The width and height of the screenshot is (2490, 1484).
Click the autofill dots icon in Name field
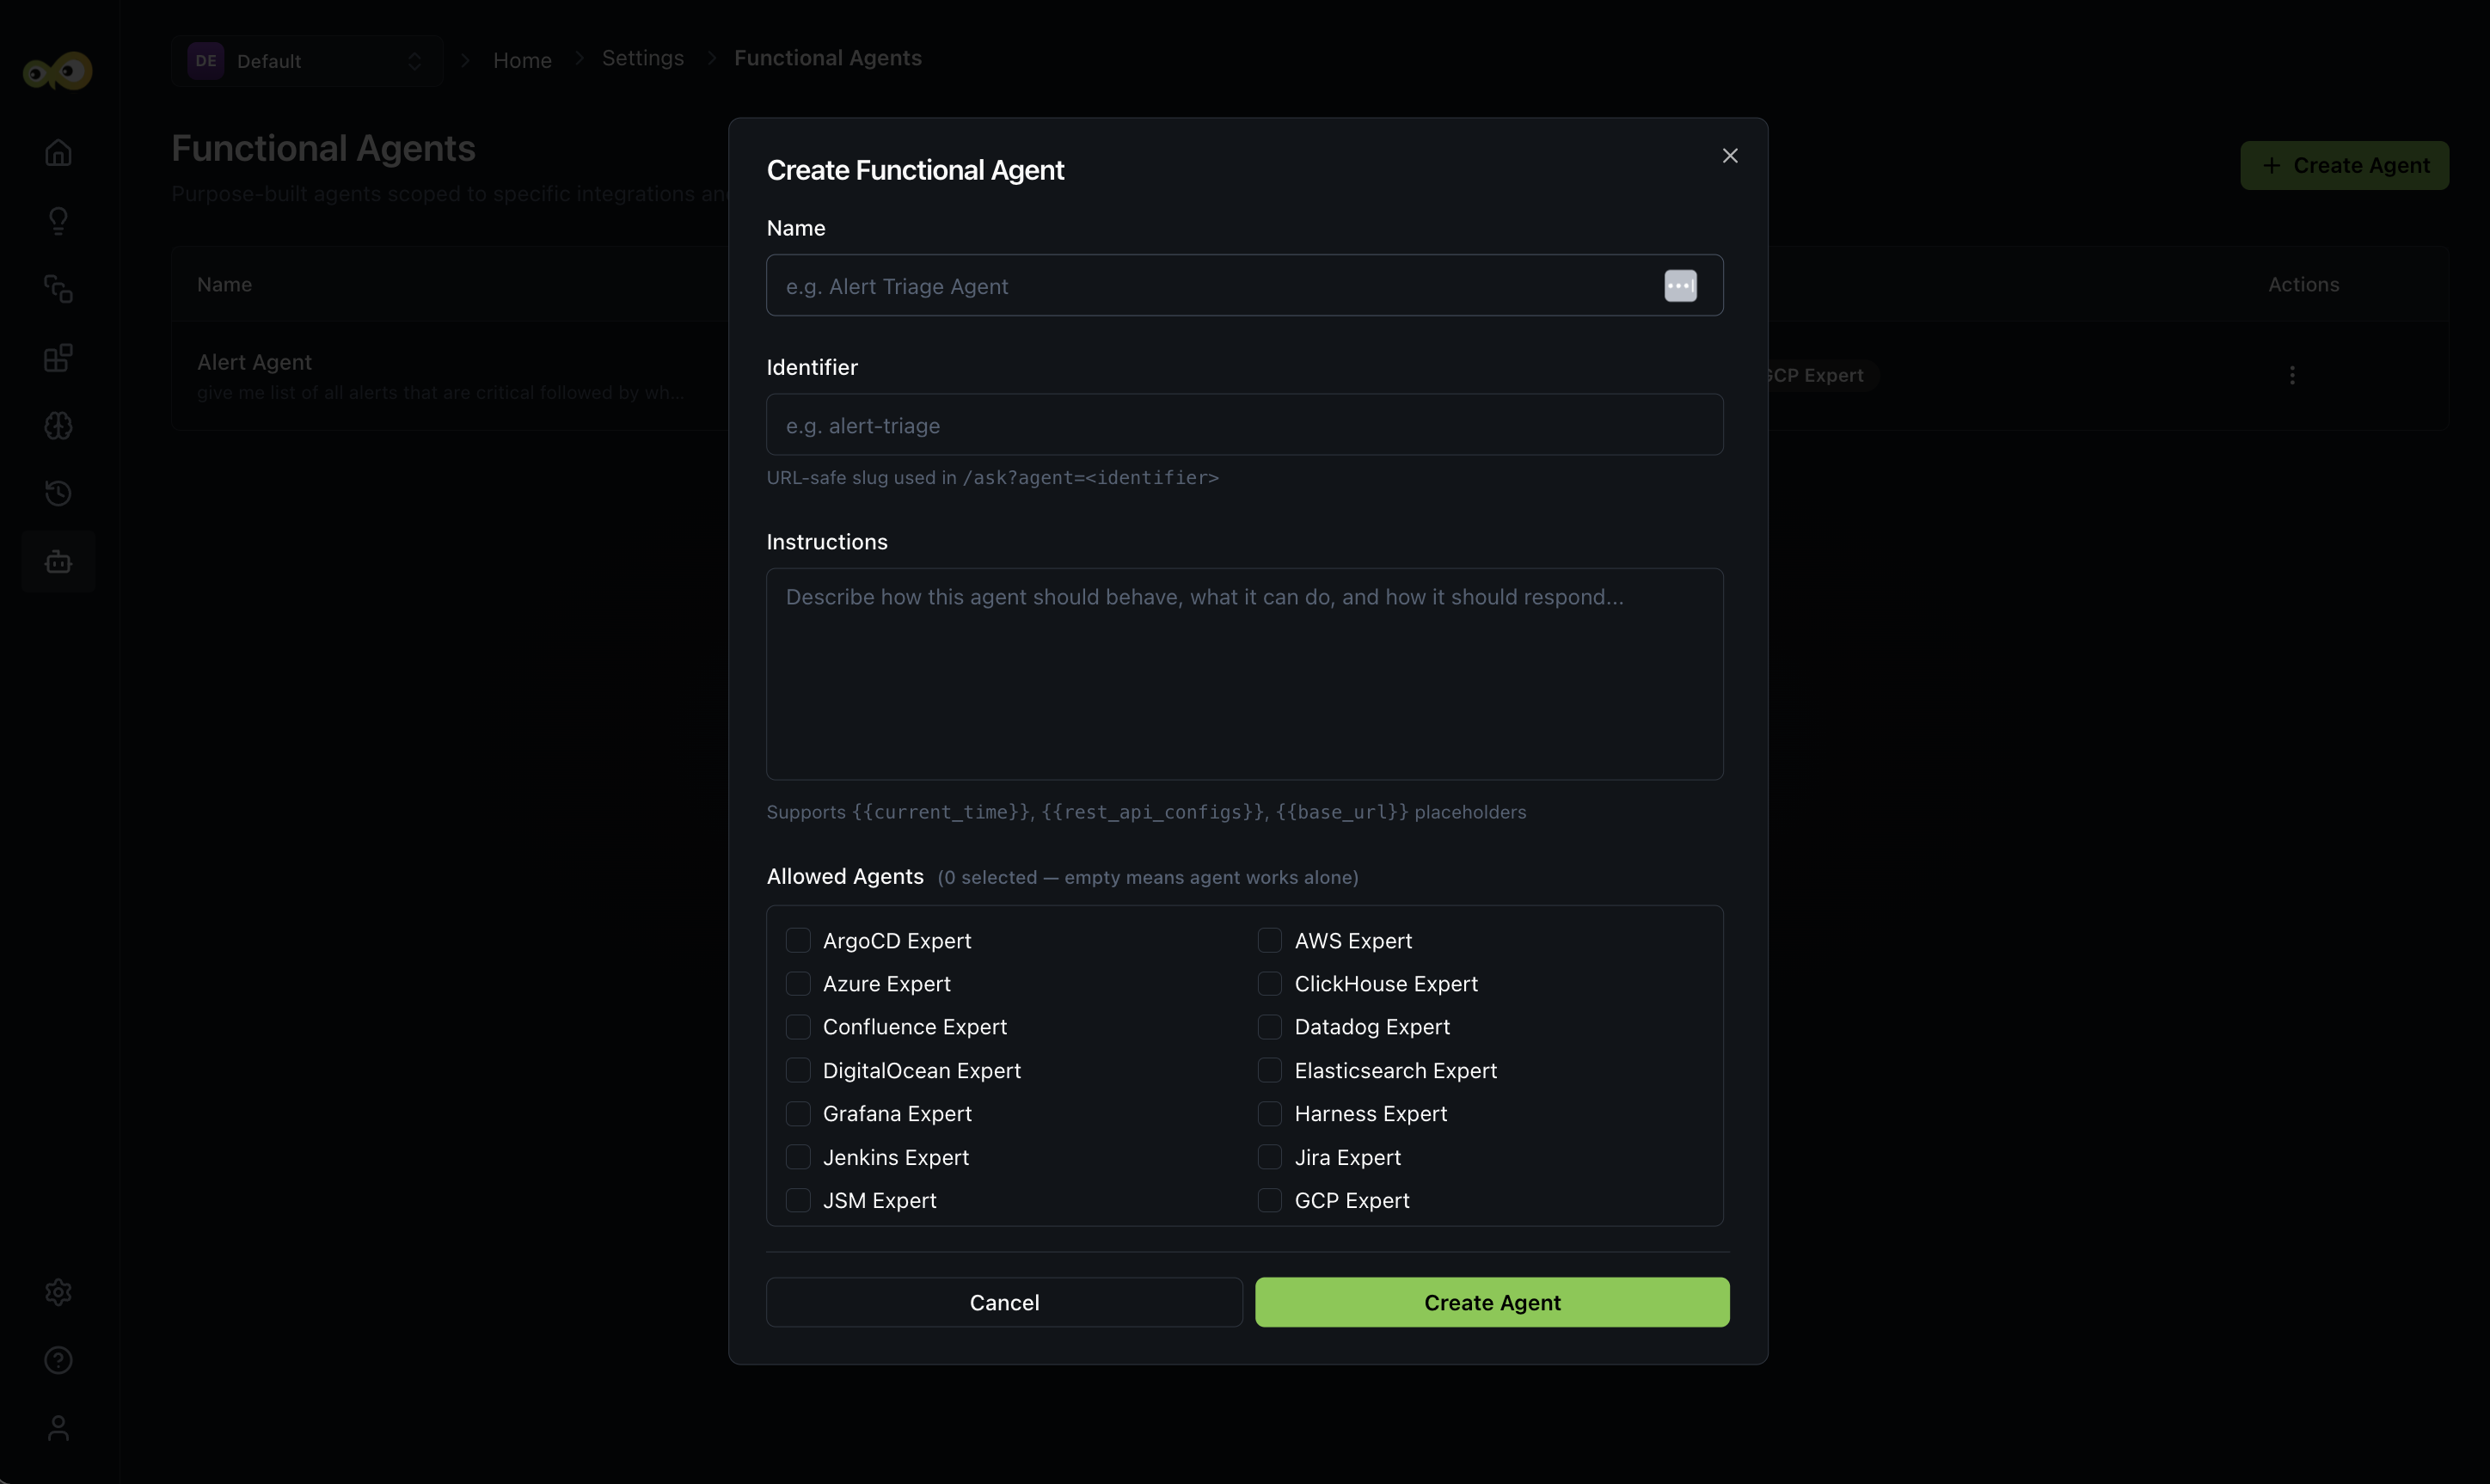[x=1680, y=286]
